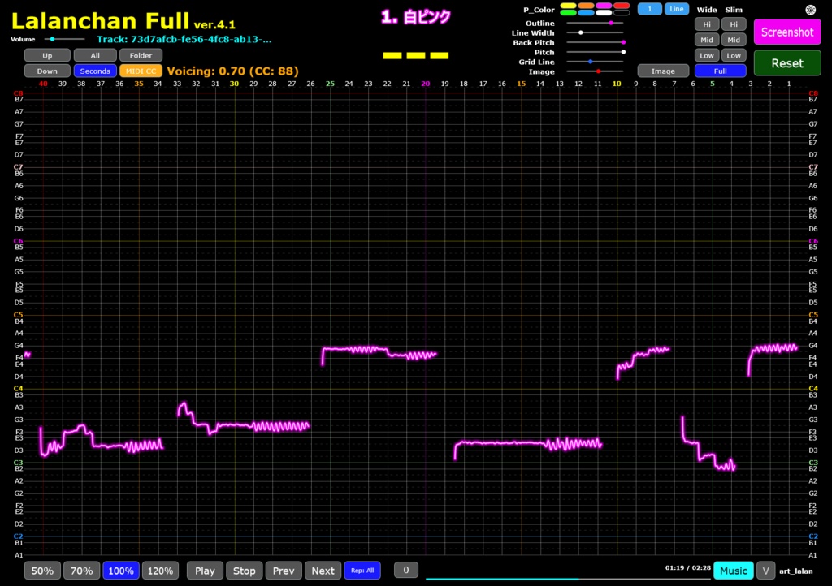This screenshot has height=586, width=832.
Task: Select the Slim Mid range button
Action: click(x=734, y=40)
